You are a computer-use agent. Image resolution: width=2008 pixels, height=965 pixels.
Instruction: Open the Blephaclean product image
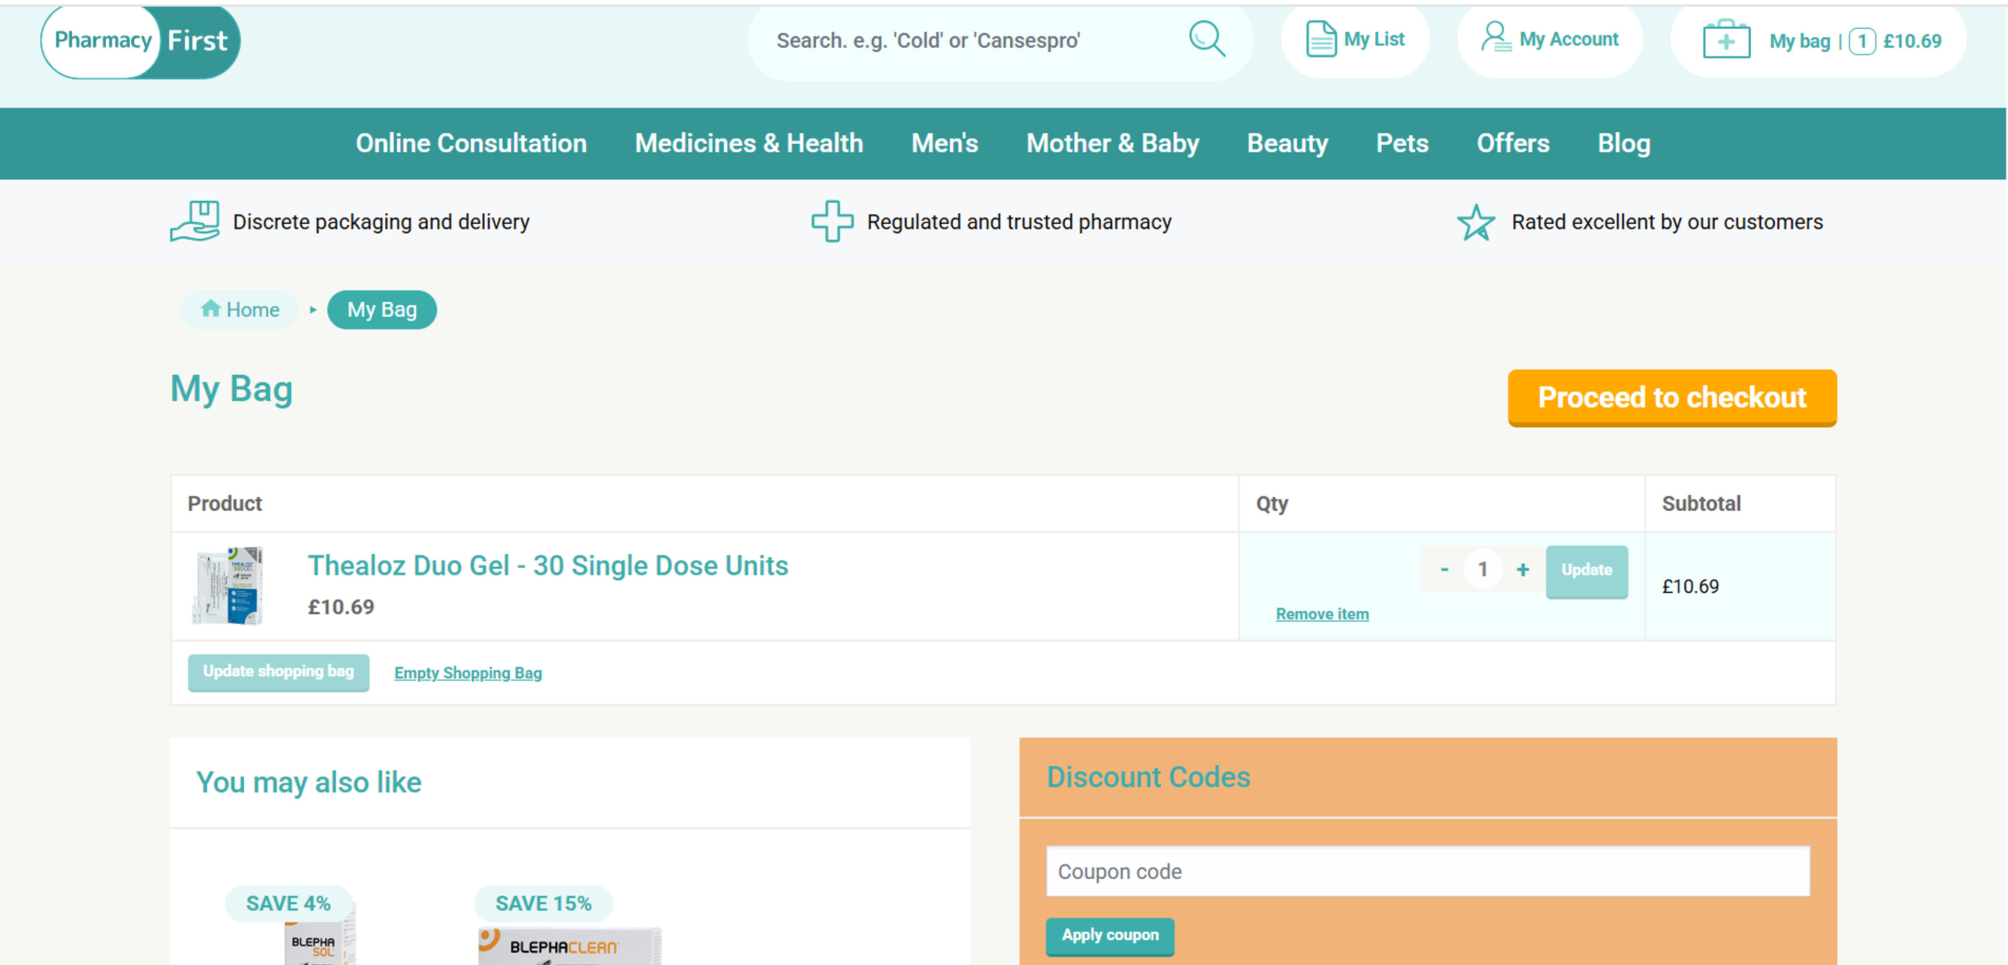(569, 946)
